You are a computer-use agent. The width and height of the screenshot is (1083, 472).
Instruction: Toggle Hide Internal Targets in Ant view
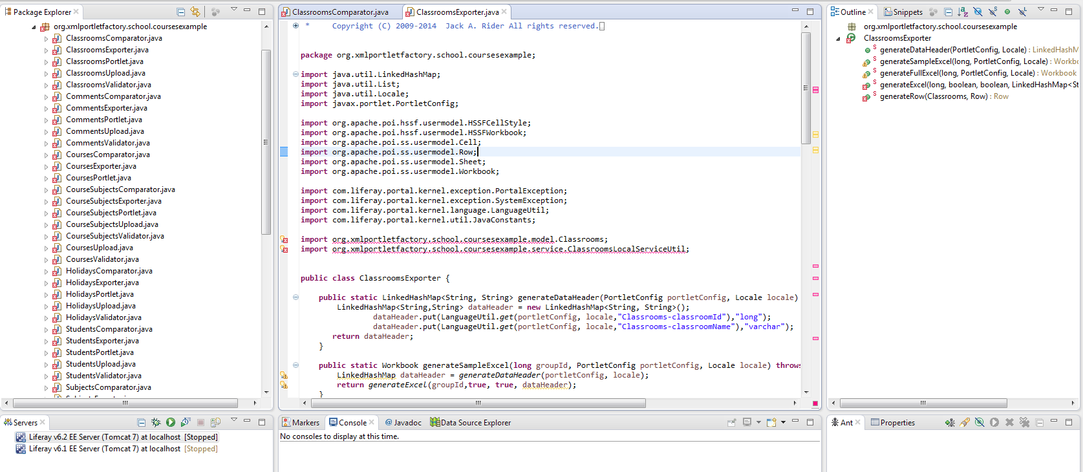tap(980, 422)
